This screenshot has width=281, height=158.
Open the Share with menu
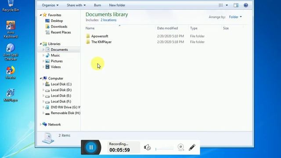pyautogui.click(x=76, y=5)
